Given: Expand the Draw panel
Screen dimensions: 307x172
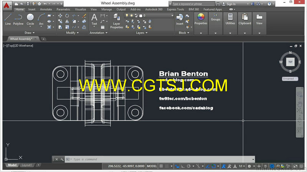Looking at the screenshot, I should [x=30, y=33].
